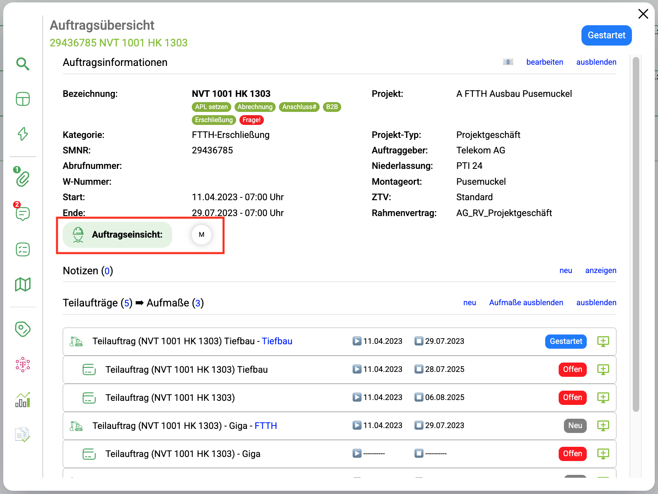This screenshot has width=658, height=494.
Task: Toggle Aufmaße ausblenden link
Action: 526,303
